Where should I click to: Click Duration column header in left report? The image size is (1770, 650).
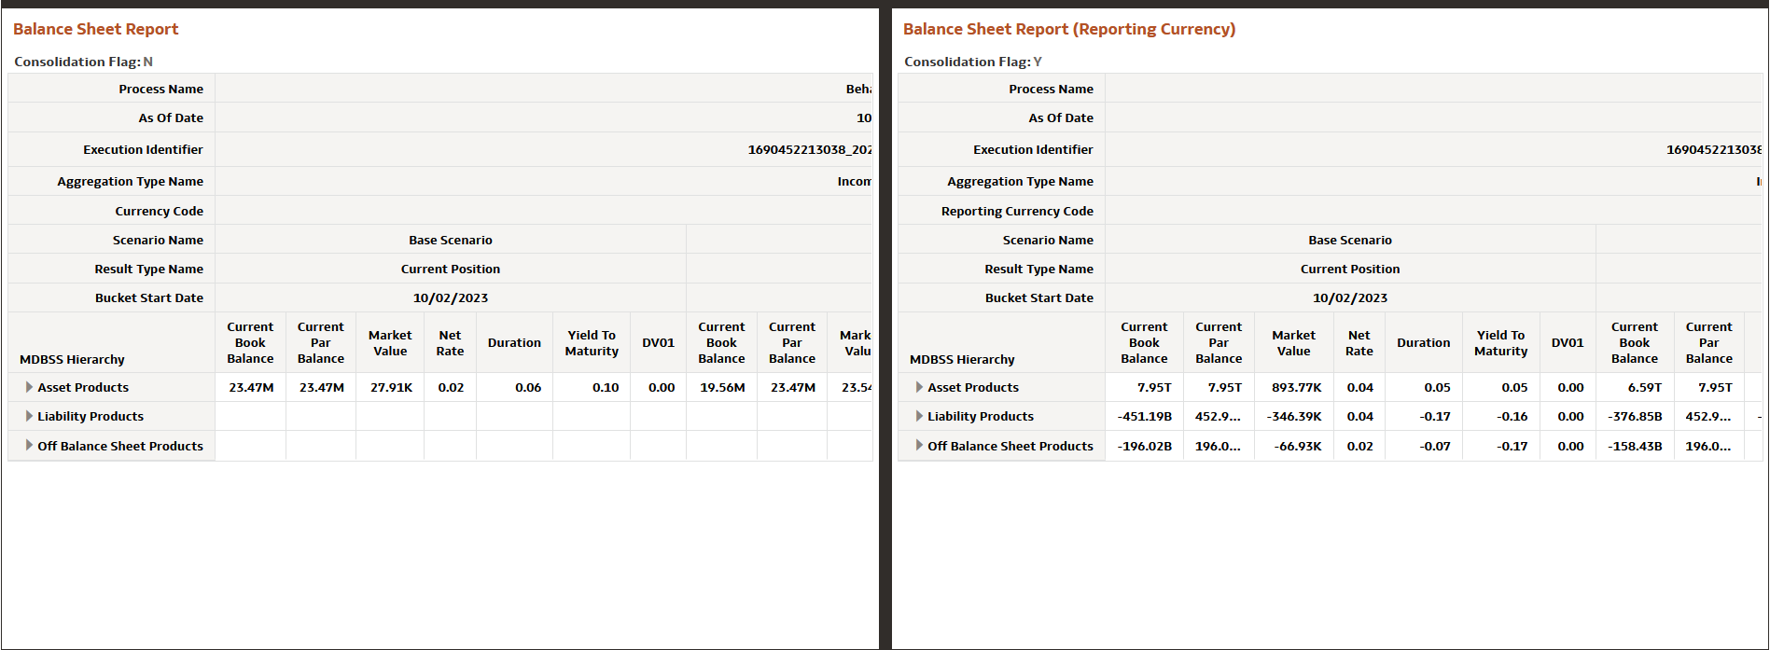tap(514, 342)
